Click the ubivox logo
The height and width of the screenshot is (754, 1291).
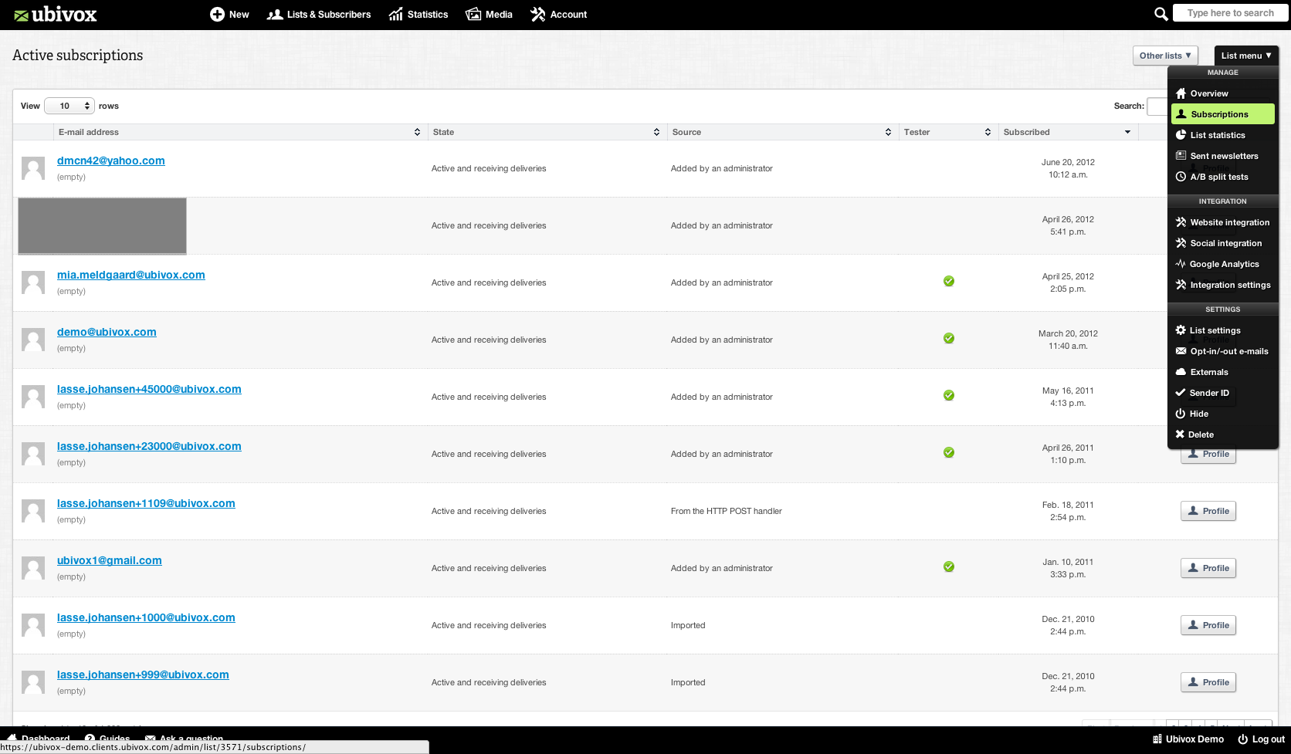pos(55,15)
